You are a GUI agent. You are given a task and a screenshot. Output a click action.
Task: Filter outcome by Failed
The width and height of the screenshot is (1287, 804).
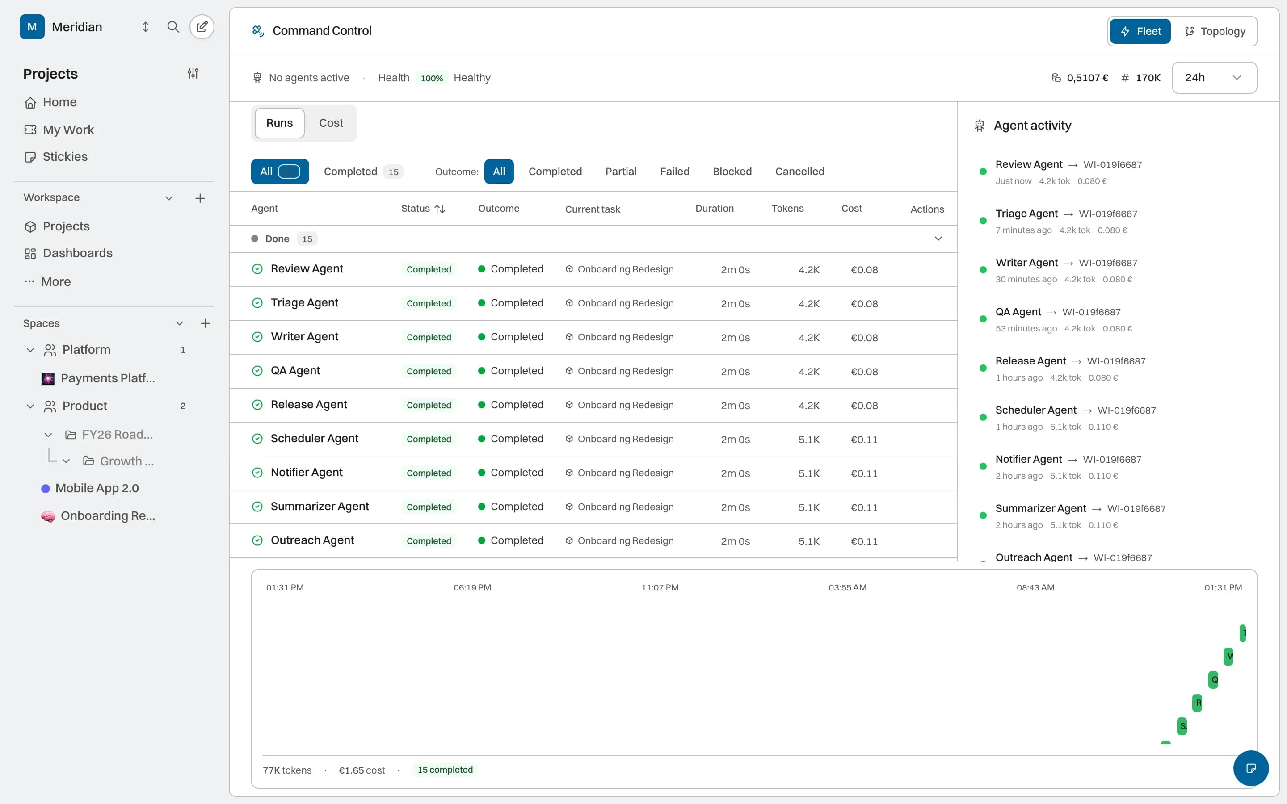coord(674,171)
